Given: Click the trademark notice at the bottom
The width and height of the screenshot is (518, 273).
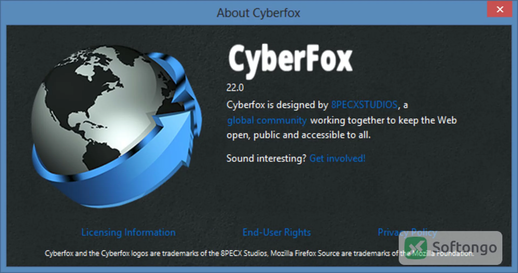Looking at the screenshot, I should (259, 253).
